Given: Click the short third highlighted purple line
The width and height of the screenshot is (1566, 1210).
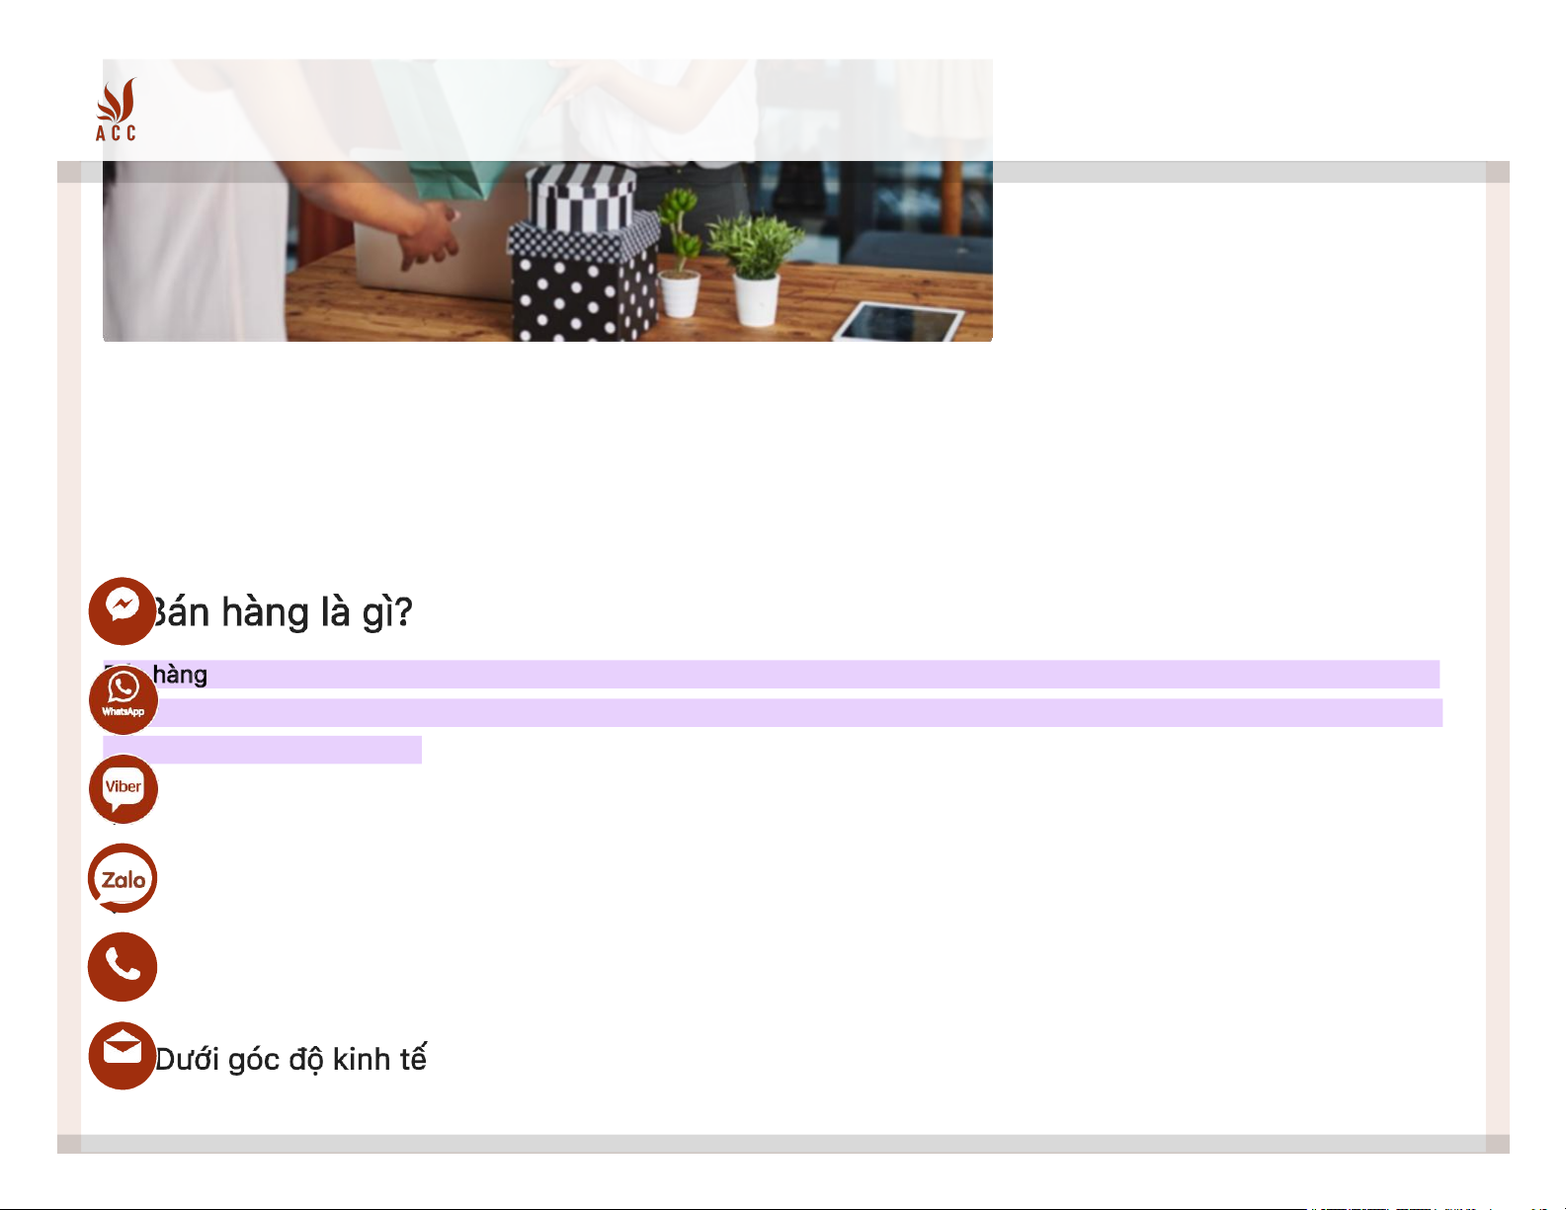Looking at the screenshot, I should click(x=262, y=750).
